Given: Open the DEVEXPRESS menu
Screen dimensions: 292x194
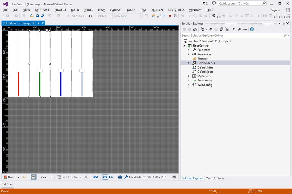Looking at the screenshot, I should click(x=176, y=10).
